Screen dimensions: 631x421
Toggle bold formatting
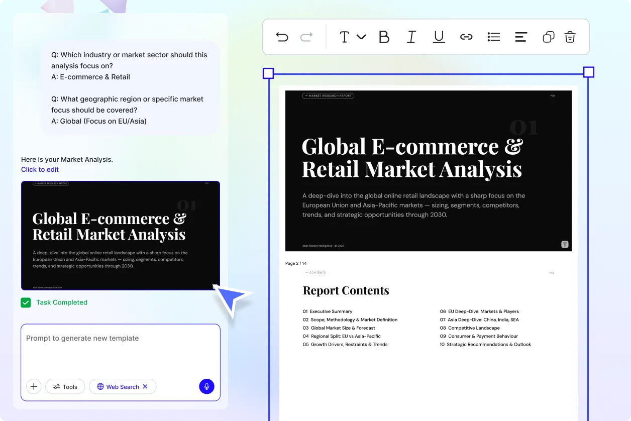(384, 37)
